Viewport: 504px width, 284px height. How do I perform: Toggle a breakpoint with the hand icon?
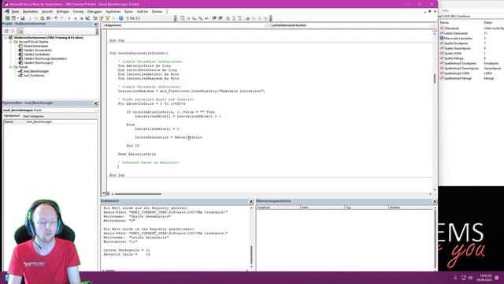click(x=228, y=18)
